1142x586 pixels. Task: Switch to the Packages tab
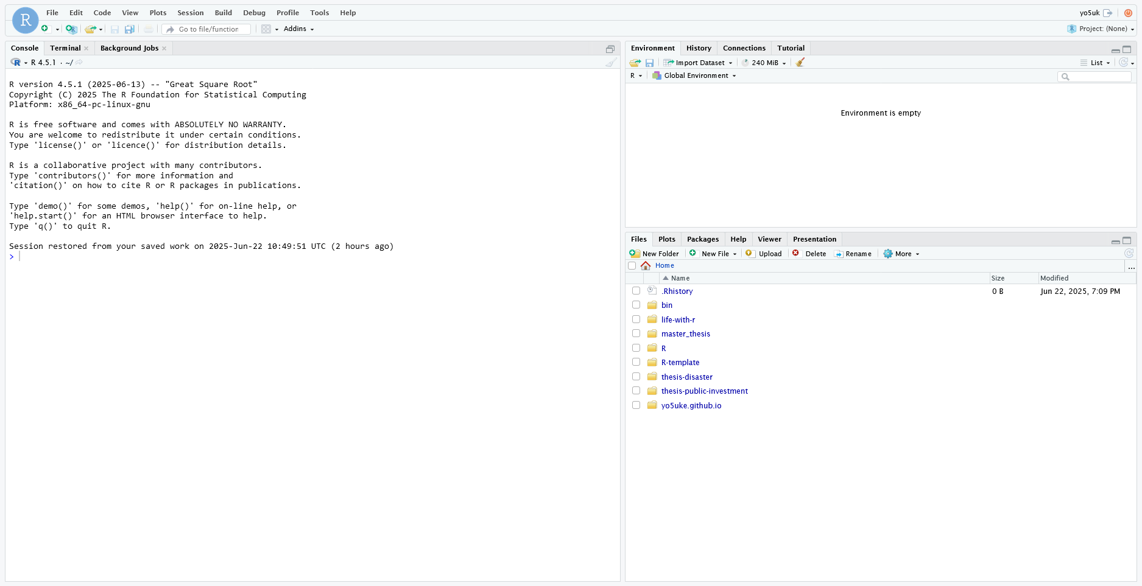point(702,239)
